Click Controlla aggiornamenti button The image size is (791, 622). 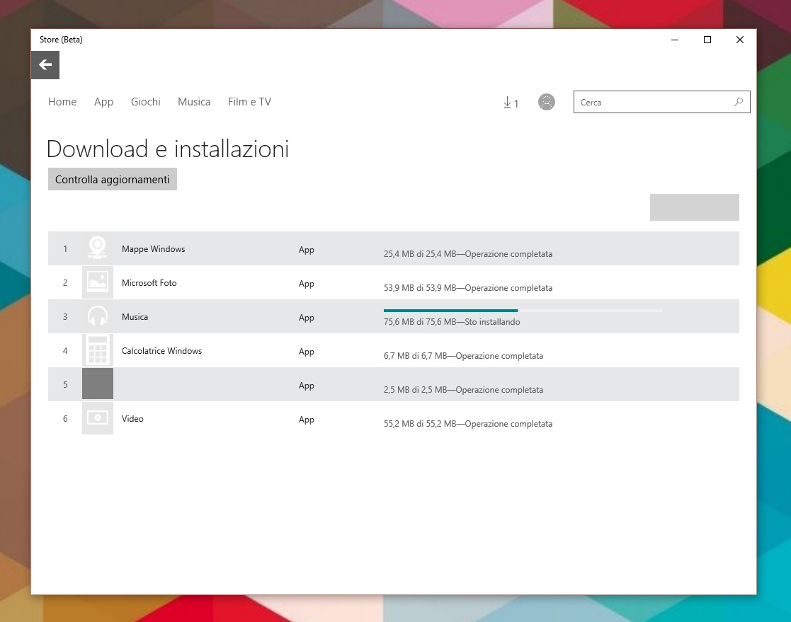coord(113,180)
